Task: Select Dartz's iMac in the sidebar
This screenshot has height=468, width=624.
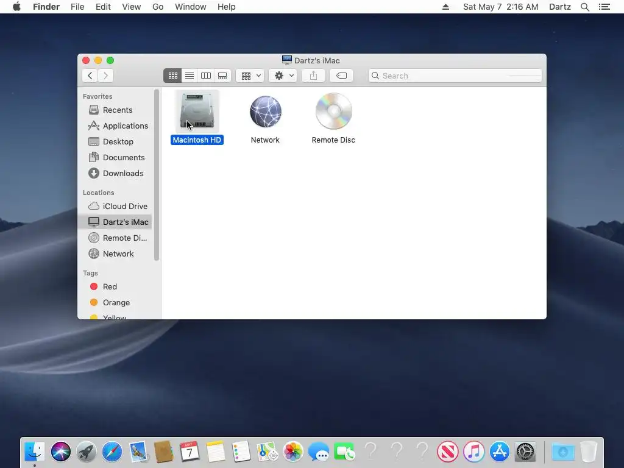Action: click(x=115, y=222)
